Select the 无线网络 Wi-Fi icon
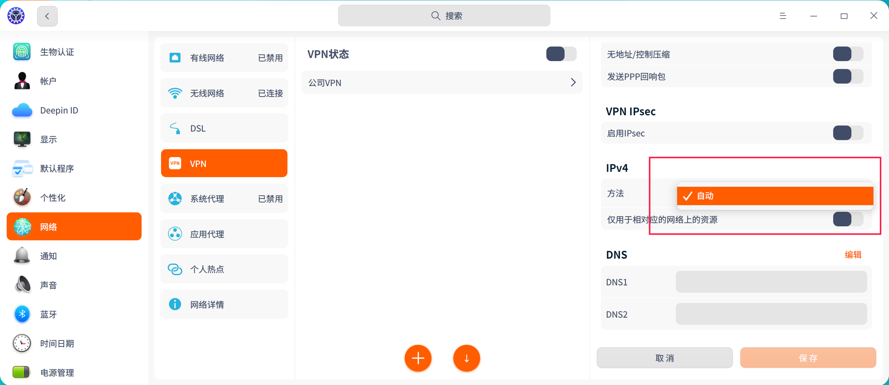 coord(175,93)
